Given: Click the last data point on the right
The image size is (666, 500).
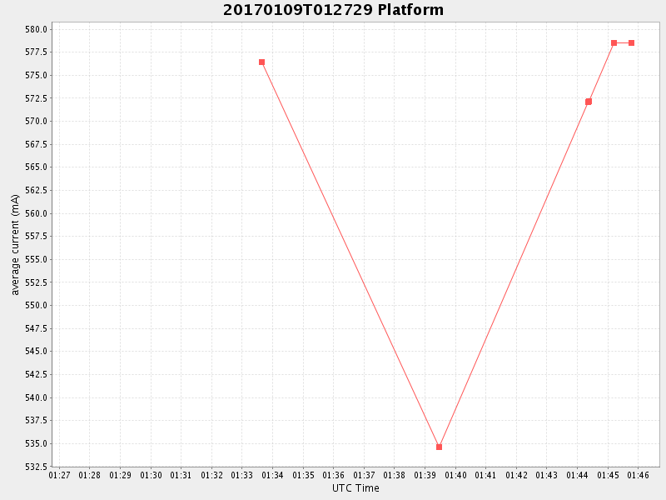Looking at the screenshot, I should [631, 42].
